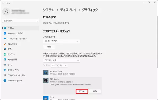The width and height of the screenshot is (158, 100).
Task: Click the Bluetooth icon in sidebar
Action: pyautogui.click(x=5, y=33)
